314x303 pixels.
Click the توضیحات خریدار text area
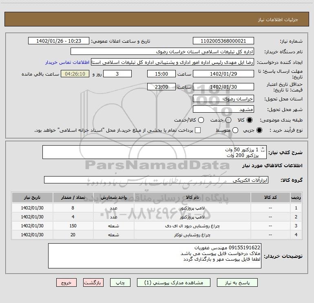(x=155, y=256)
